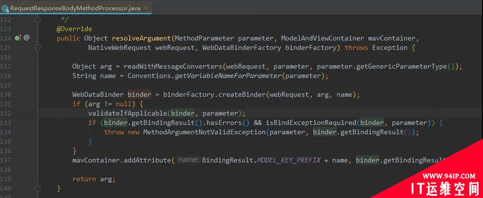Click the @Override annotation

[x=74, y=29]
